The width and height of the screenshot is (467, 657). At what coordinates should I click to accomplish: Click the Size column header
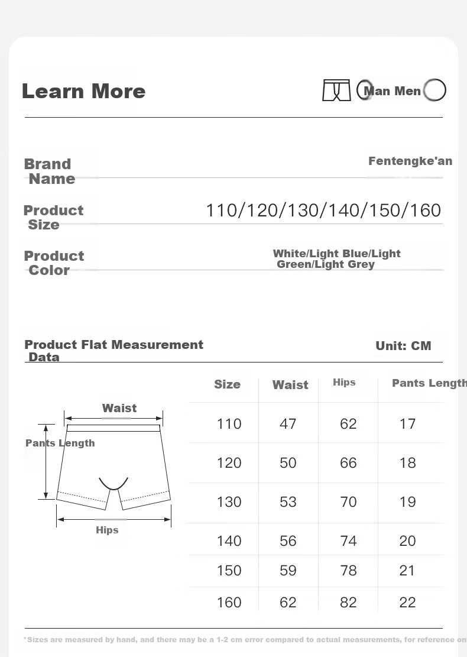[x=228, y=384]
